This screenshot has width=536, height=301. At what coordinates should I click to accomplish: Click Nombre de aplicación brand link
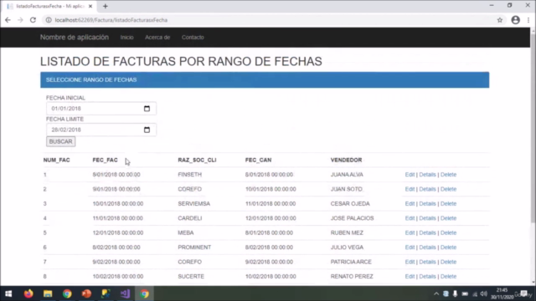[x=75, y=37]
